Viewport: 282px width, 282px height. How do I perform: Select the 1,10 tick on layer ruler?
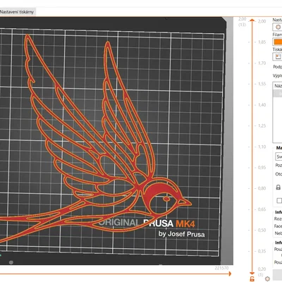coord(262,147)
